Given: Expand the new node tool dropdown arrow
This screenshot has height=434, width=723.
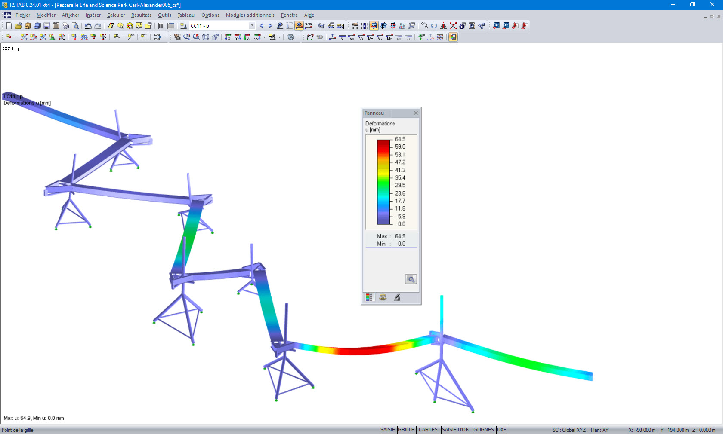Looking at the screenshot, I should (x=17, y=37).
